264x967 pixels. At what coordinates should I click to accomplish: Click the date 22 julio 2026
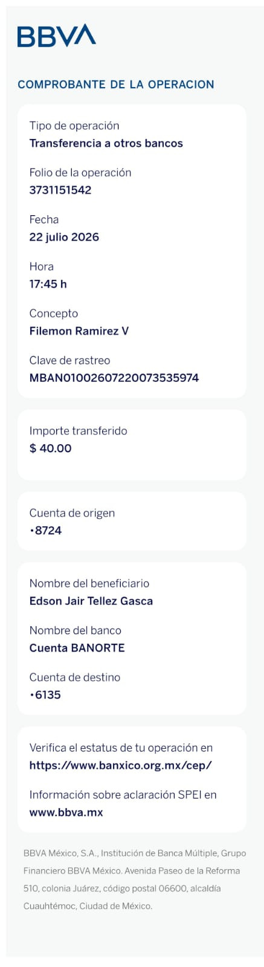pyautogui.click(x=64, y=237)
